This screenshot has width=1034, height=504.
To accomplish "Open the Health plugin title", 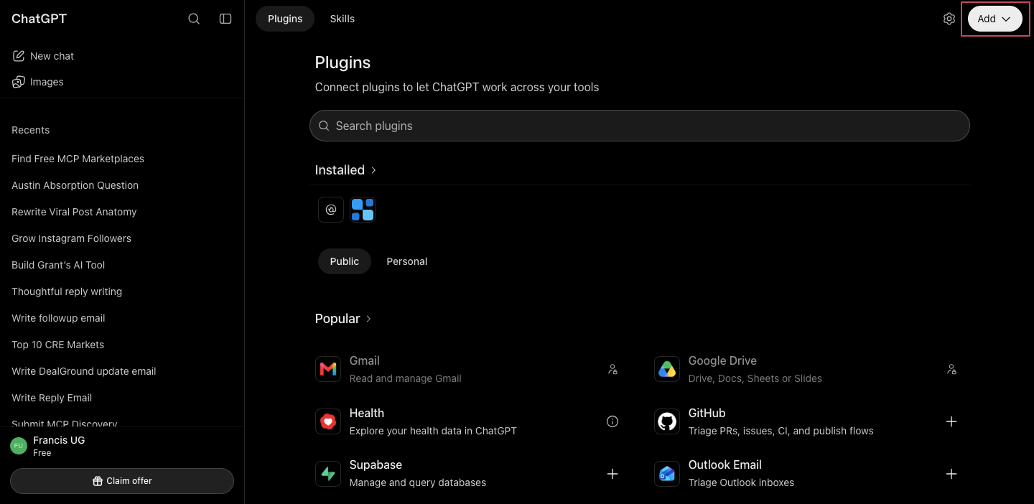I will coord(367,413).
